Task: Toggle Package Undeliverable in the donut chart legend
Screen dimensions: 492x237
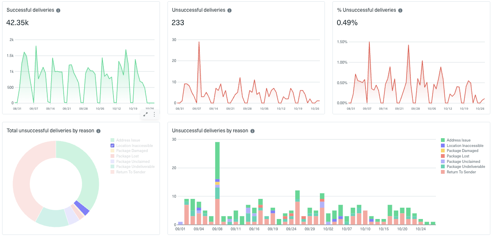Action: (132, 167)
